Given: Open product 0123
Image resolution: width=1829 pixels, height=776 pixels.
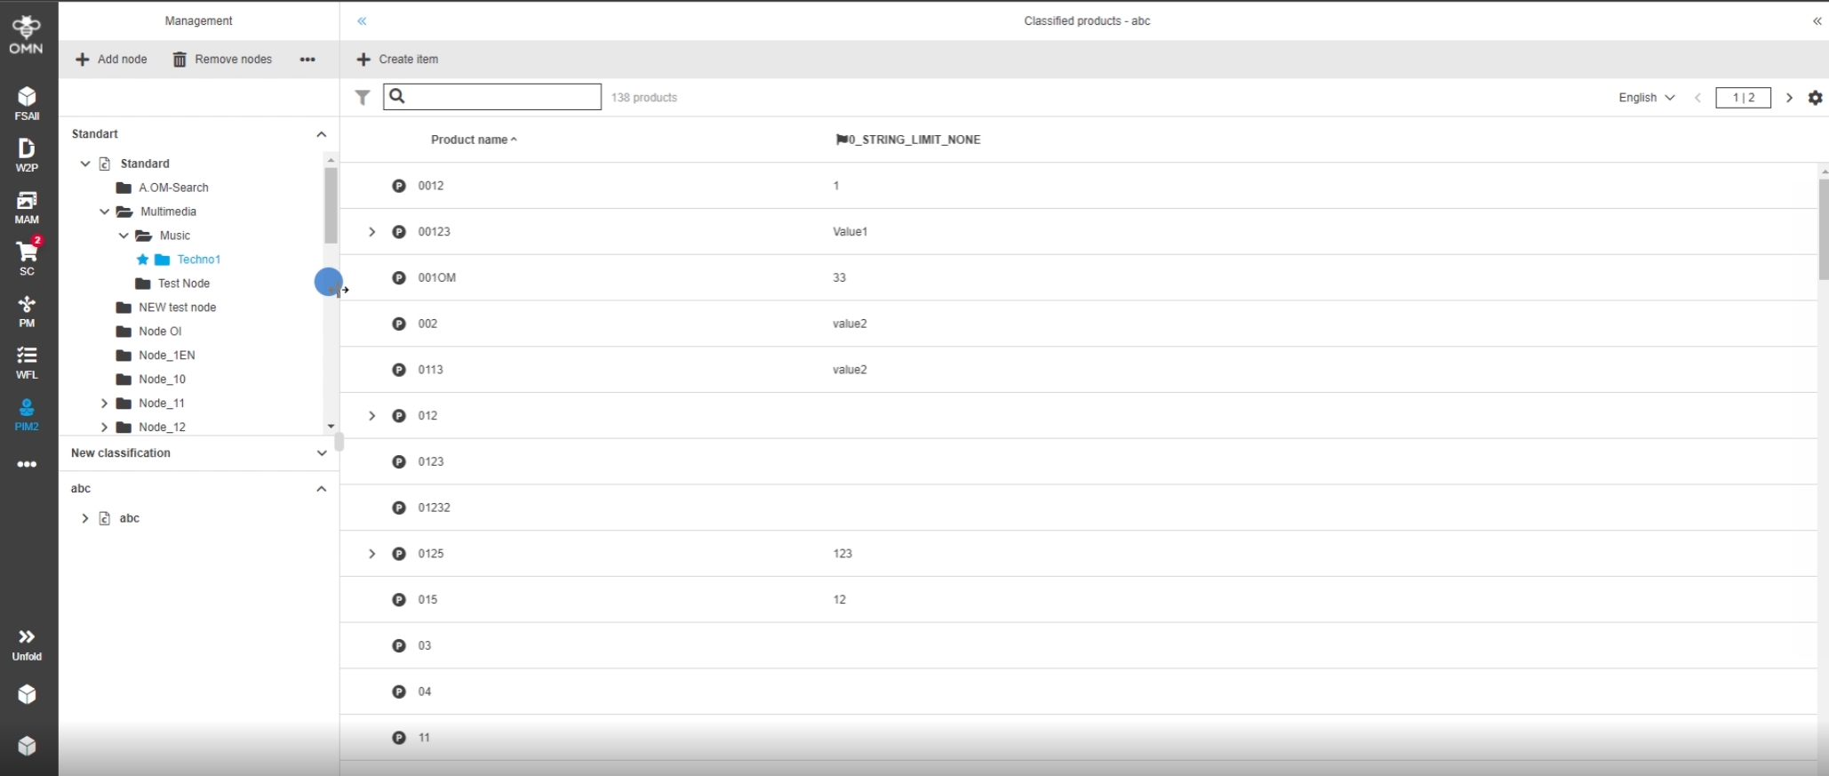Looking at the screenshot, I should [x=431, y=462].
